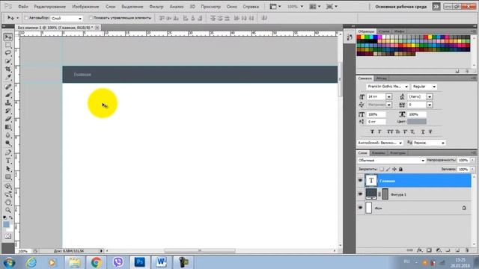Select the Pen tool

click(x=8, y=152)
